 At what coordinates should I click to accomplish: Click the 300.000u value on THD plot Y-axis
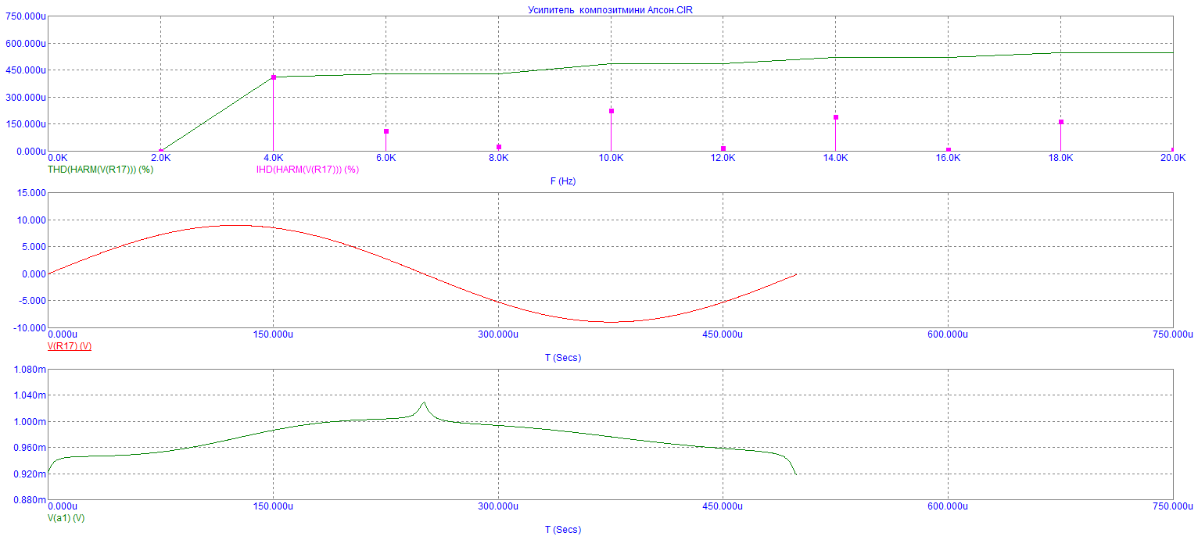click(x=24, y=98)
